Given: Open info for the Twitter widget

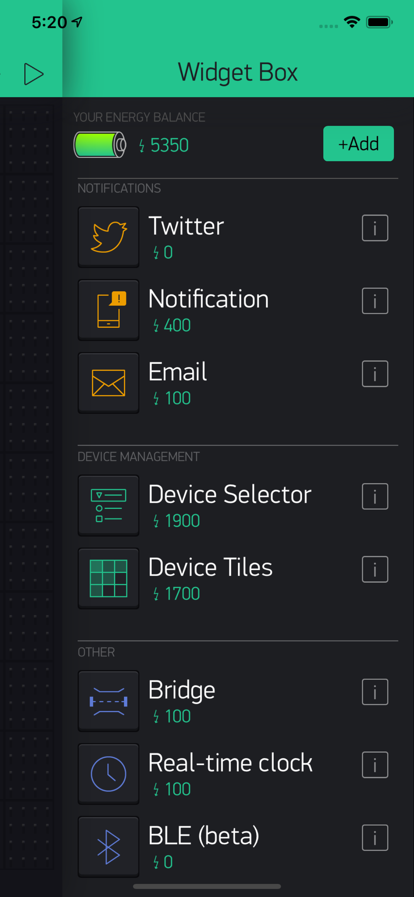Looking at the screenshot, I should tap(375, 228).
